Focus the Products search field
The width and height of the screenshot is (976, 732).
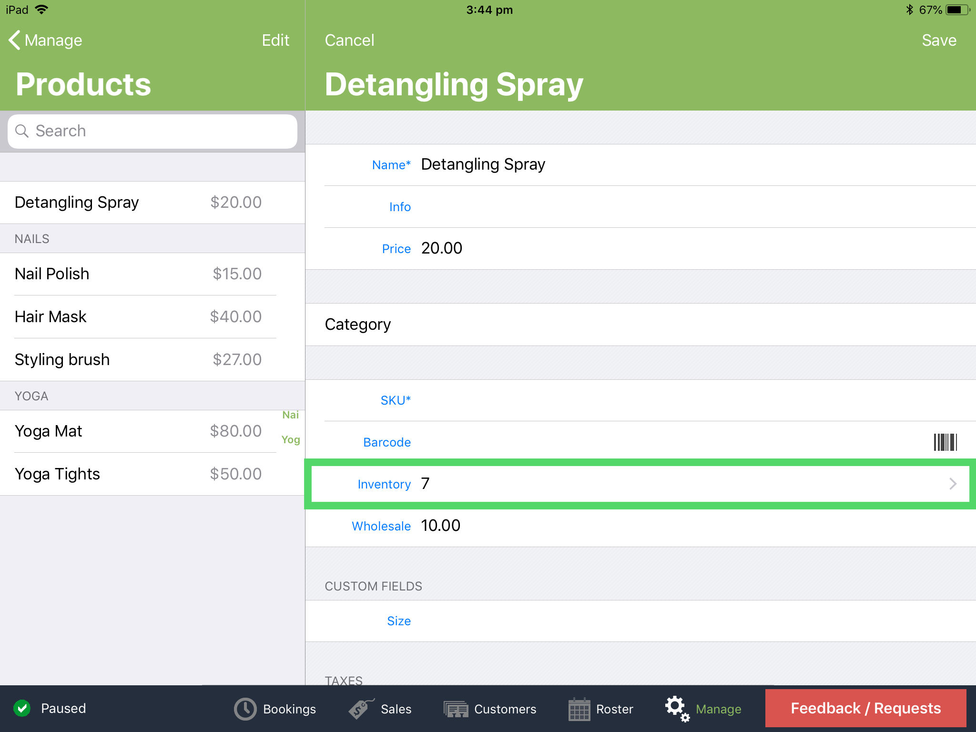click(152, 131)
